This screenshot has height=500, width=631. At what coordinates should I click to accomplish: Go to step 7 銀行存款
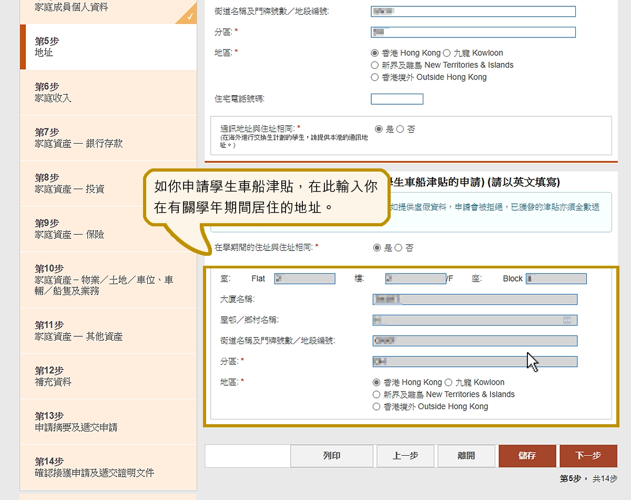coord(108,138)
